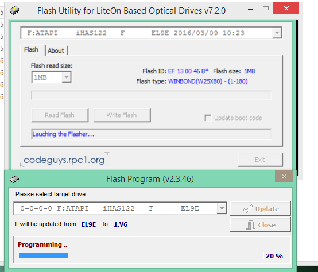The width and height of the screenshot is (318, 272).
Task: Click the exit door icon on Close button
Action: pos(250,225)
